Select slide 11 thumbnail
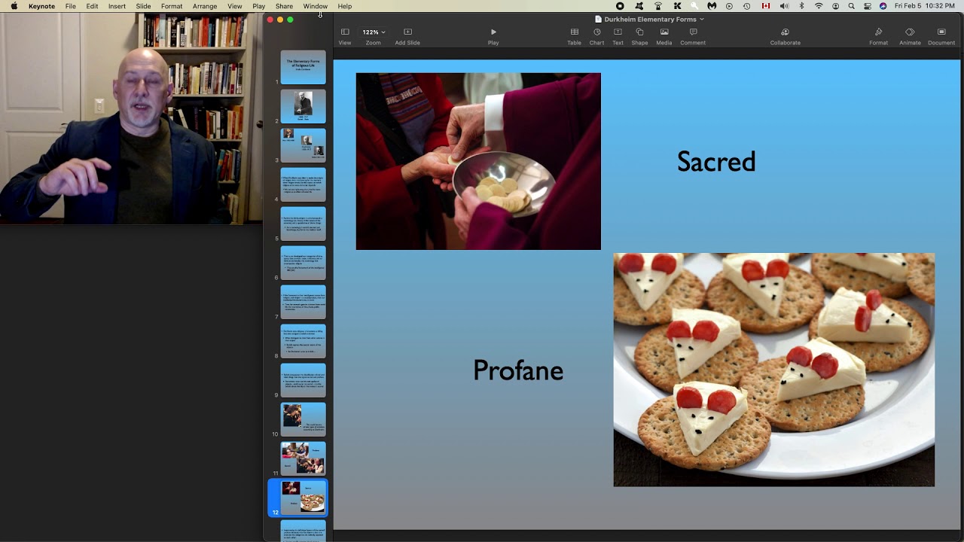The image size is (964, 542). click(x=304, y=459)
